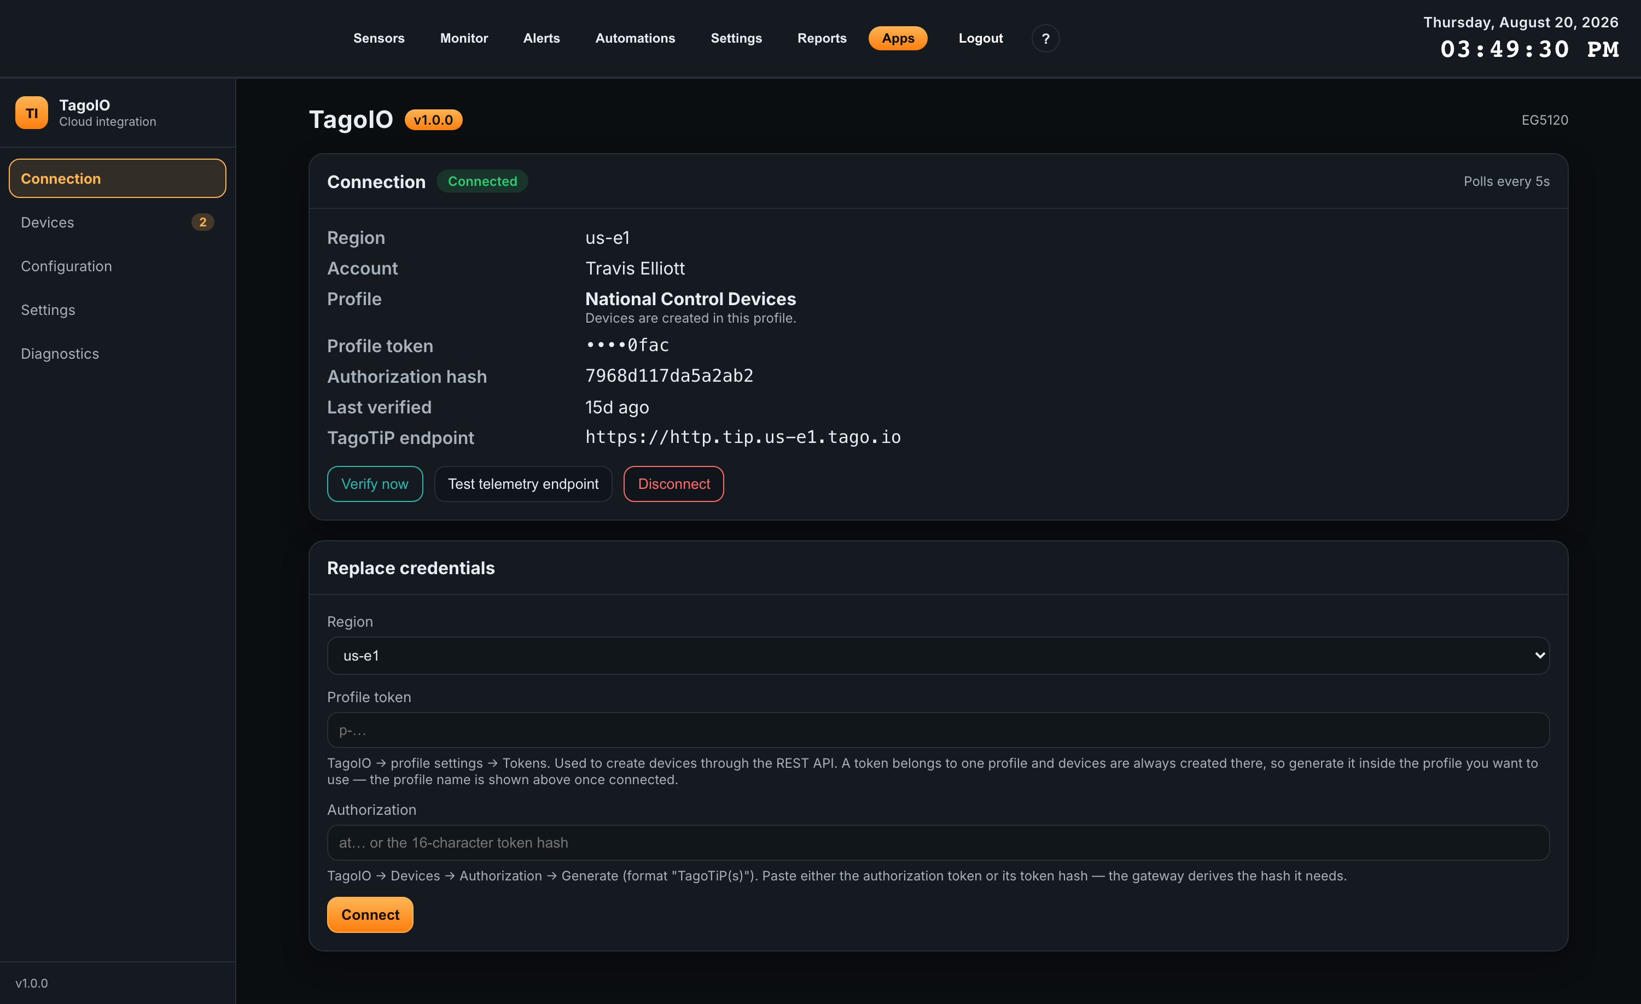The height and width of the screenshot is (1004, 1641).
Task: Click the 'Cloud integration' subtitle in sidebar
Action: 107,122
